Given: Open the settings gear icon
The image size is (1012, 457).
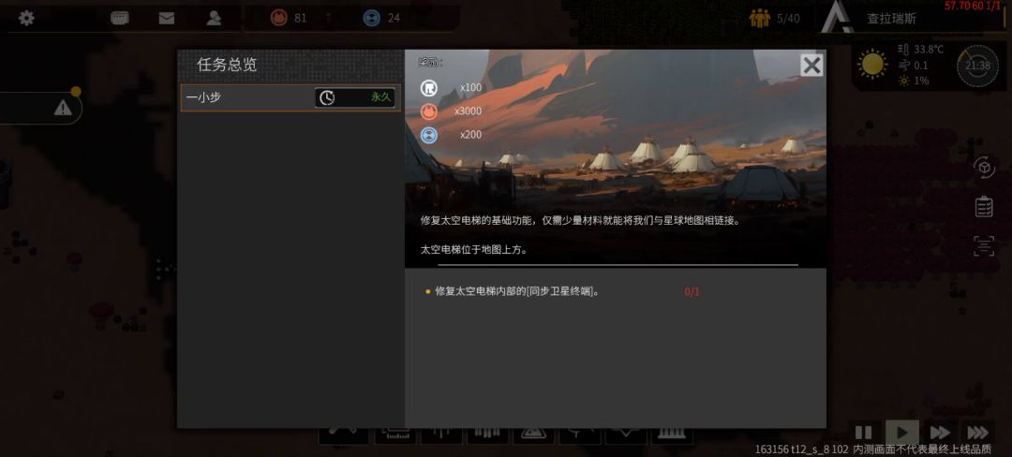Looking at the screenshot, I should [26, 18].
